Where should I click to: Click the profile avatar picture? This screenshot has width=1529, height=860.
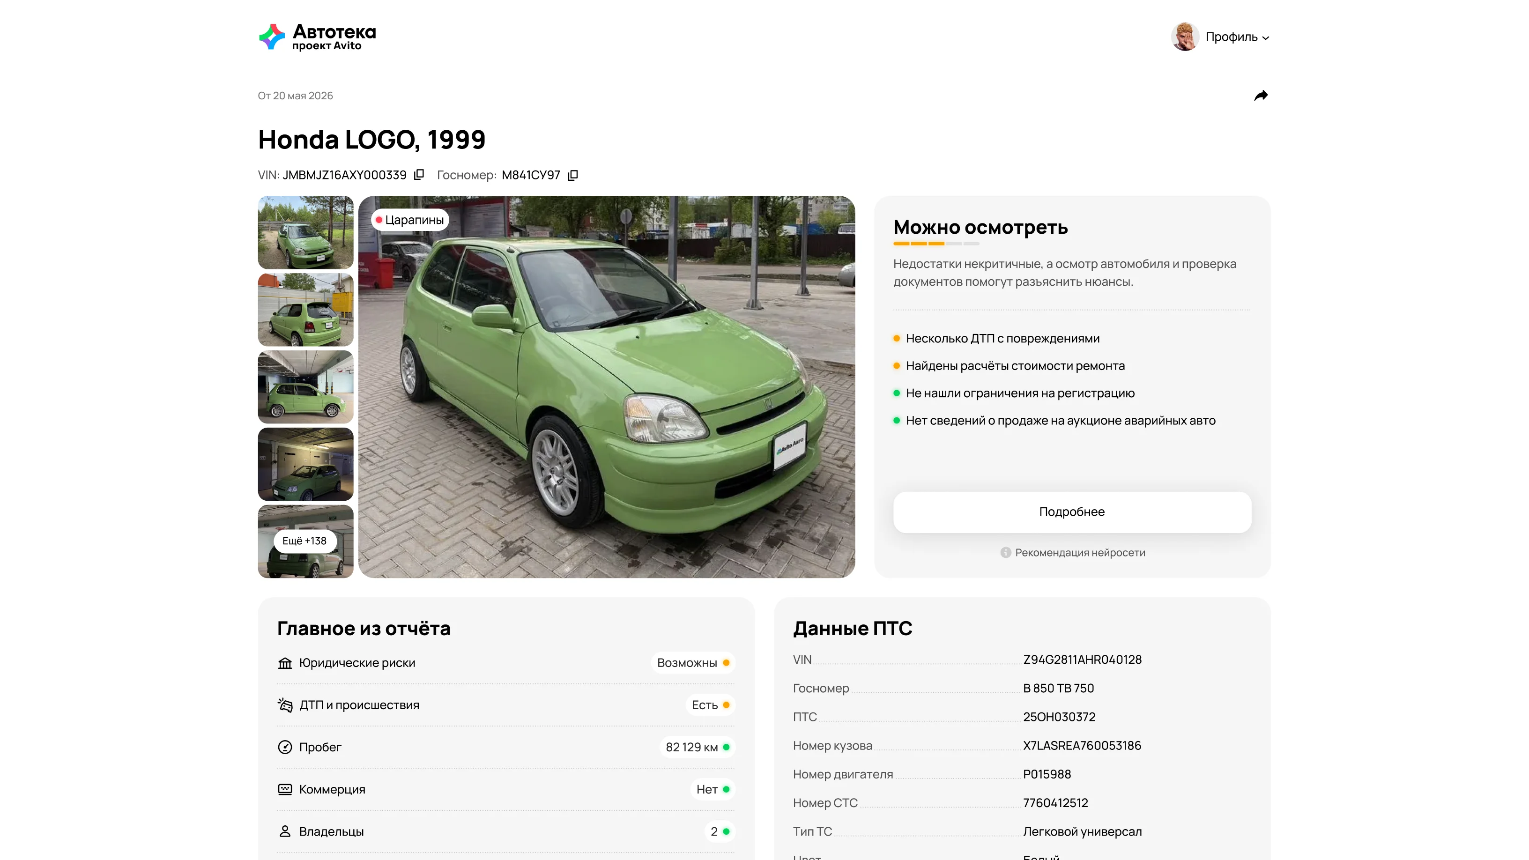(1185, 37)
